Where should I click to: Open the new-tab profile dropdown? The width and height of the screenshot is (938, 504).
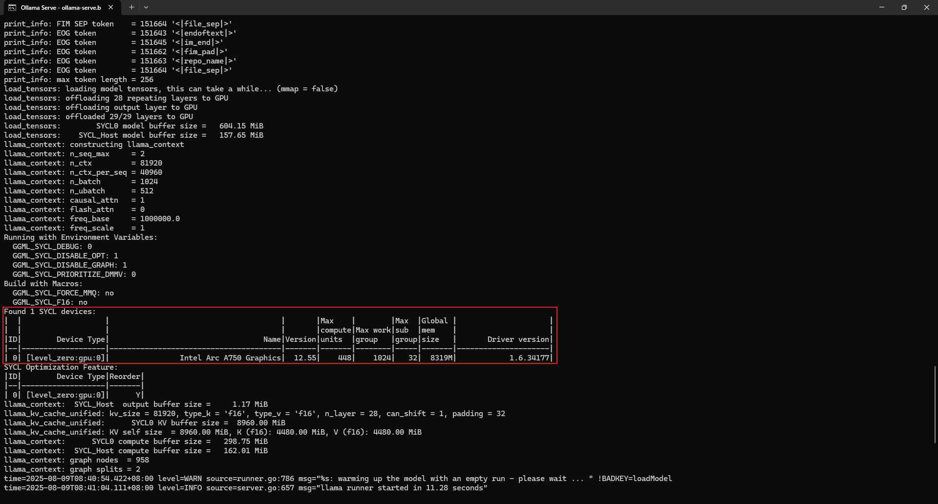pos(146,7)
